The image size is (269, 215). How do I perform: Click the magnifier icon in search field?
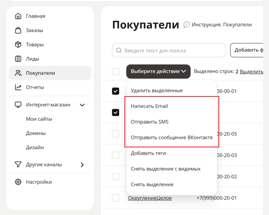pos(119,50)
